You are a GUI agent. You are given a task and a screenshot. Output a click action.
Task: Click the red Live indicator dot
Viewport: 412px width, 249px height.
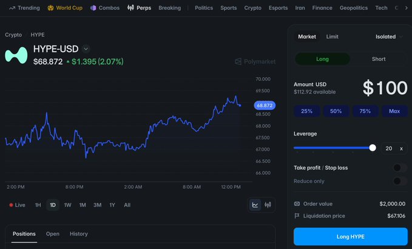coord(11,205)
